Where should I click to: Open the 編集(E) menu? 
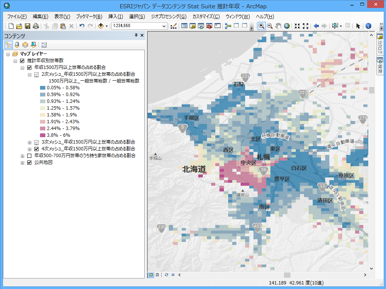click(x=40, y=17)
